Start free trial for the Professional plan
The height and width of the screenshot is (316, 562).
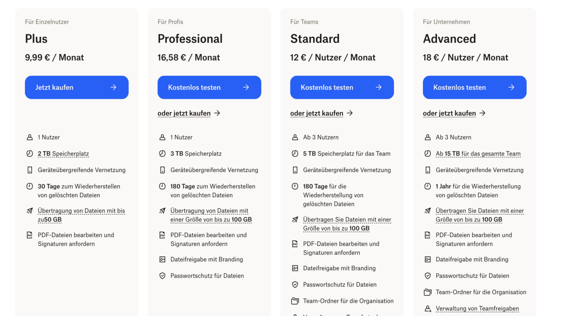point(209,87)
